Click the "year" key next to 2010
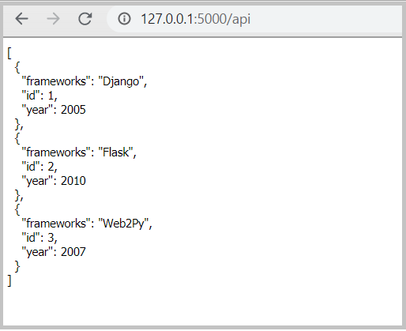Image resolution: width=406 pixels, height=331 pixels. (x=37, y=181)
